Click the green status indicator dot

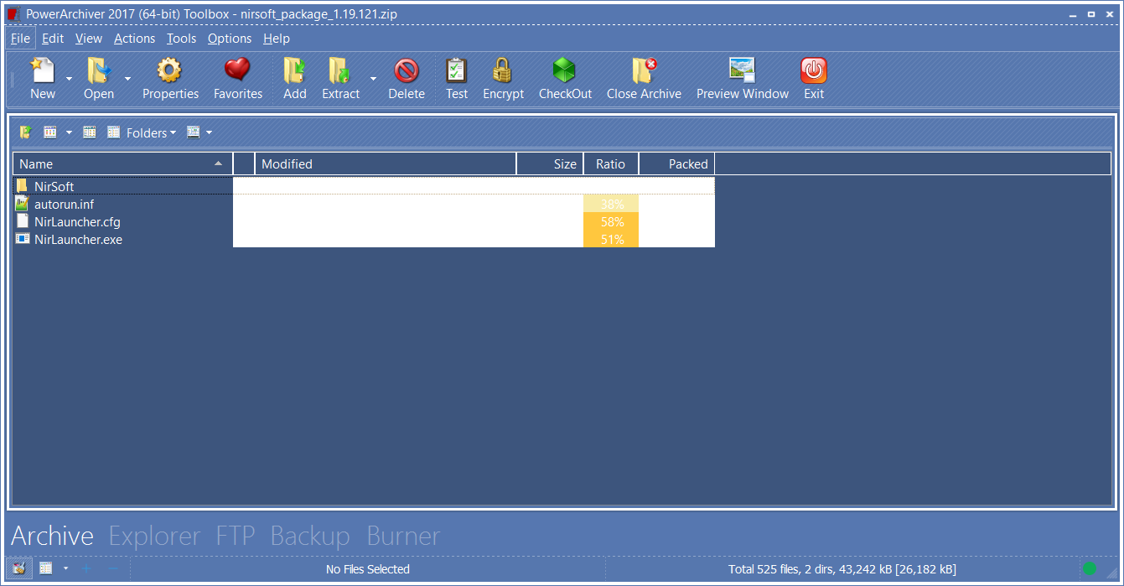(1090, 568)
